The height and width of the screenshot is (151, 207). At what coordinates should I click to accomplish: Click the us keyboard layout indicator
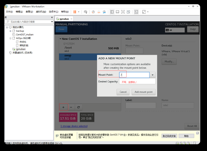click(x=175, y=30)
